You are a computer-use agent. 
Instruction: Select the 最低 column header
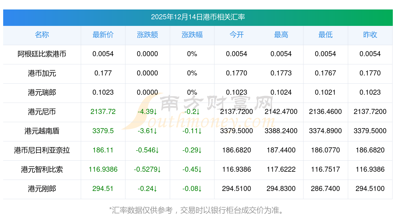click(x=325, y=35)
